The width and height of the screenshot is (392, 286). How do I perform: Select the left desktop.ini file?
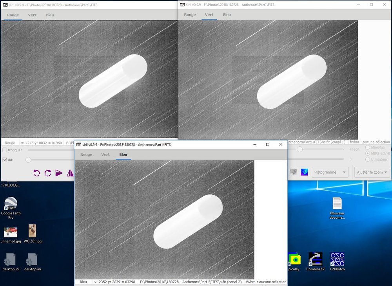pos(11,262)
